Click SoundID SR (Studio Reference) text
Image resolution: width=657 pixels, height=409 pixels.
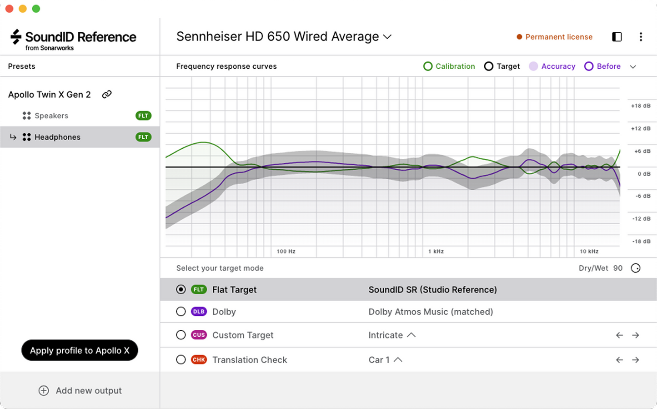click(x=432, y=289)
